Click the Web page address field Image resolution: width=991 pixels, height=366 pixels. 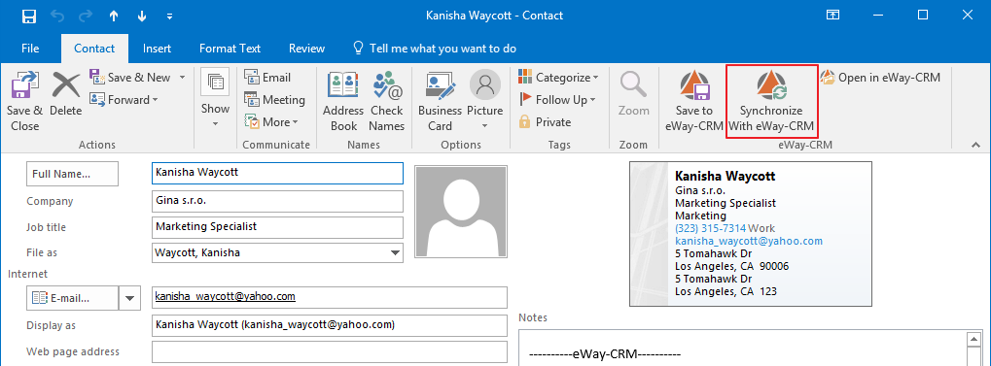pyautogui.click(x=330, y=351)
